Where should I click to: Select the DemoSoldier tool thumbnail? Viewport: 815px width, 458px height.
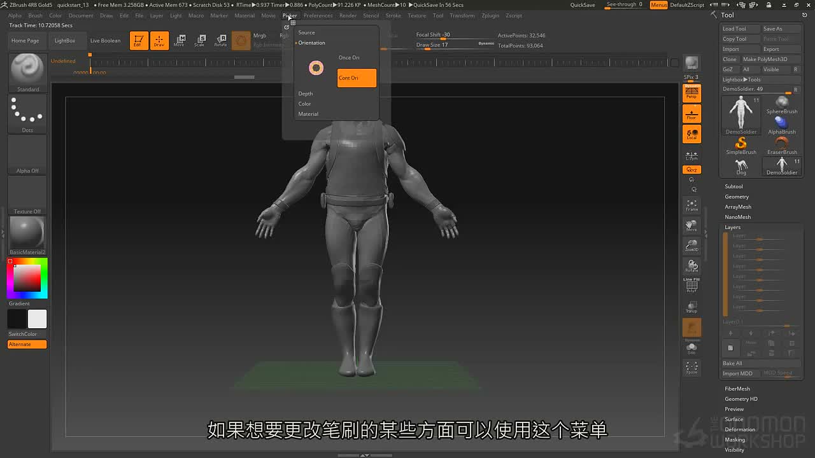pyautogui.click(x=741, y=115)
